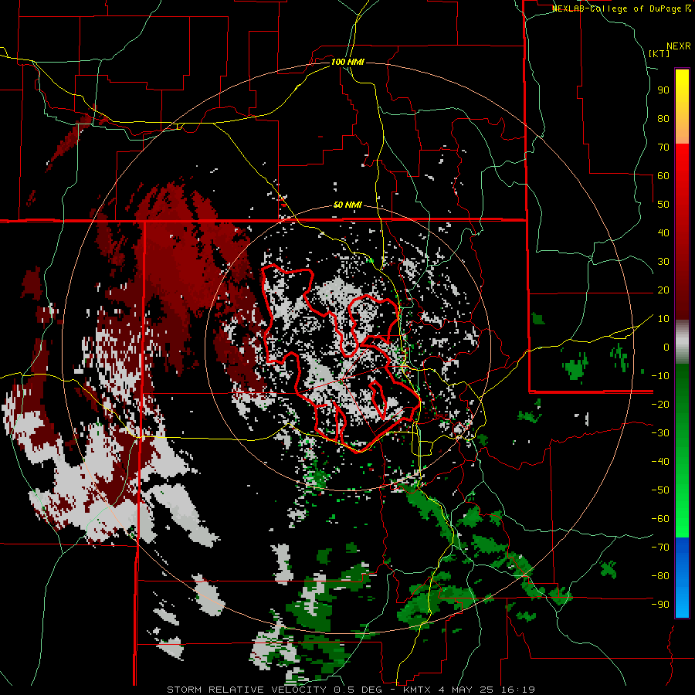Screen dimensions: 695x695
Task: Click the KT units label above color bar
Action: (659, 53)
